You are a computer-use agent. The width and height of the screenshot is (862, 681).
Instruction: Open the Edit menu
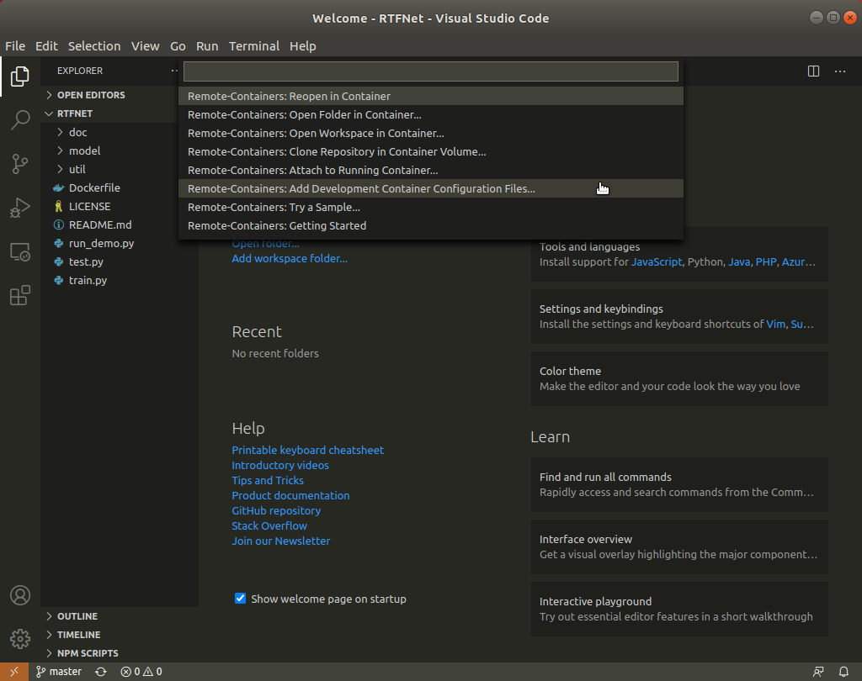tap(47, 46)
